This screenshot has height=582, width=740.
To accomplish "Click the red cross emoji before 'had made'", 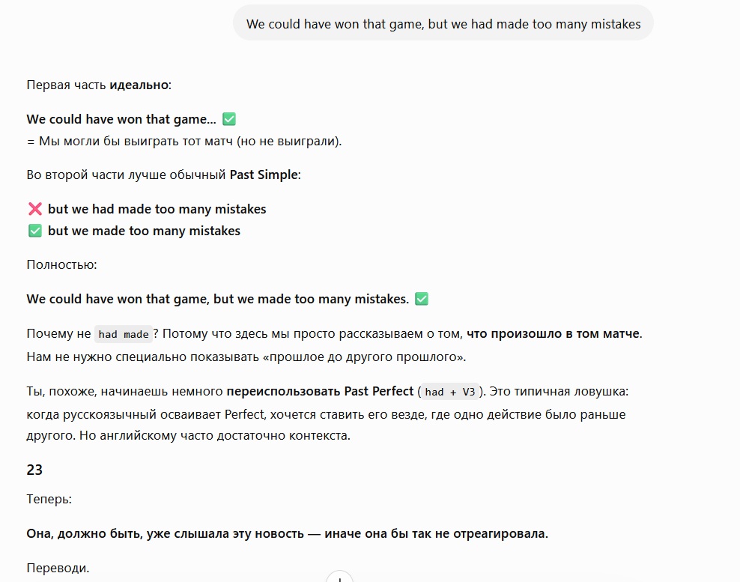I will [x=35, y=209].
